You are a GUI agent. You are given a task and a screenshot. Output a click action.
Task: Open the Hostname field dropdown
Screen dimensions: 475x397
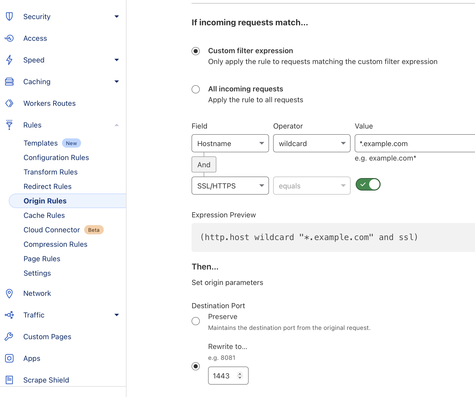(x=230, y=143)
